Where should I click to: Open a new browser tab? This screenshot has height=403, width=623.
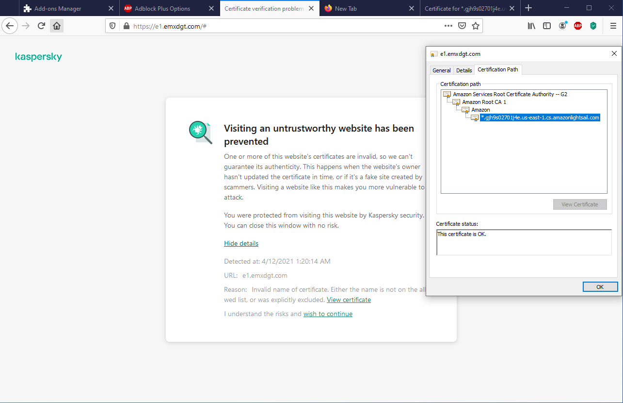pos(528,8)
